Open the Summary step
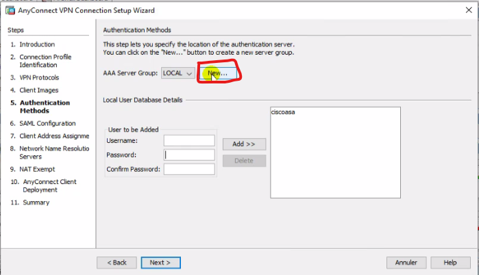 pyautogui.click(x=36, y=202)
